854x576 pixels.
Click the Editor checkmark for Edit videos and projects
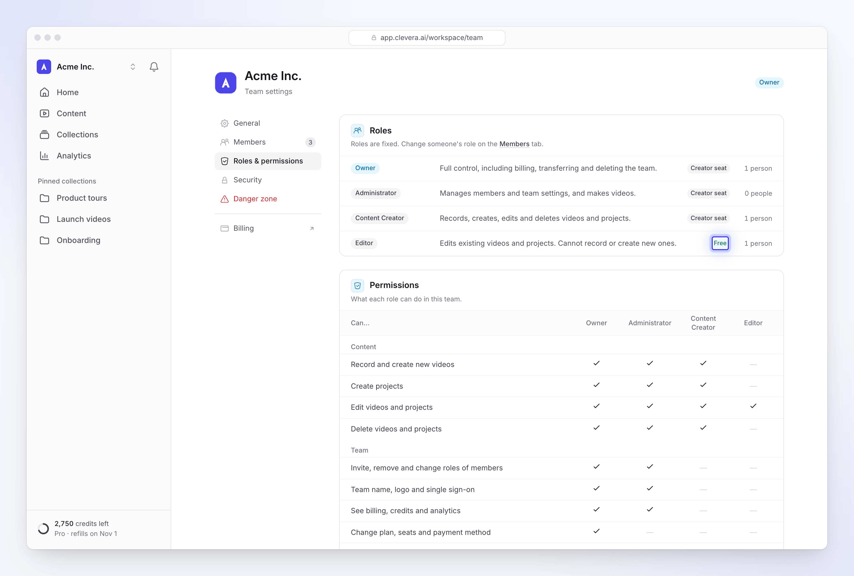pos(753,406)
